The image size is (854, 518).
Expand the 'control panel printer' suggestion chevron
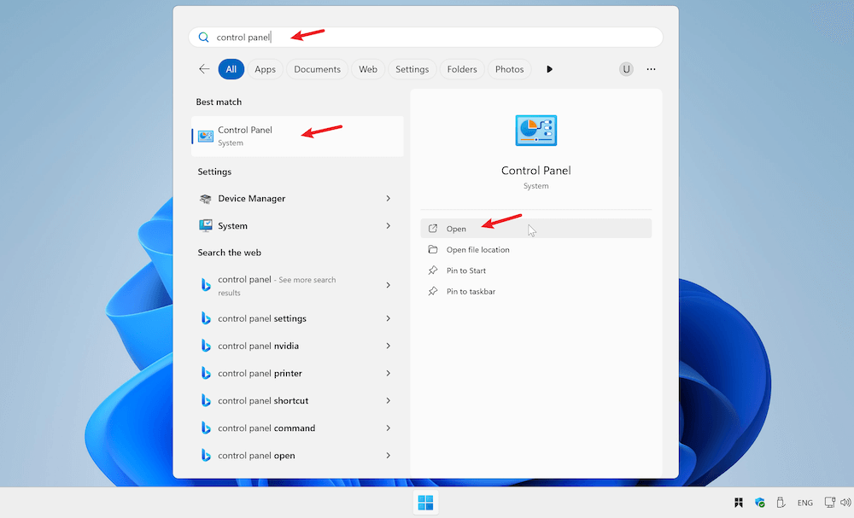pyautogui.click(x=389, y=373)
